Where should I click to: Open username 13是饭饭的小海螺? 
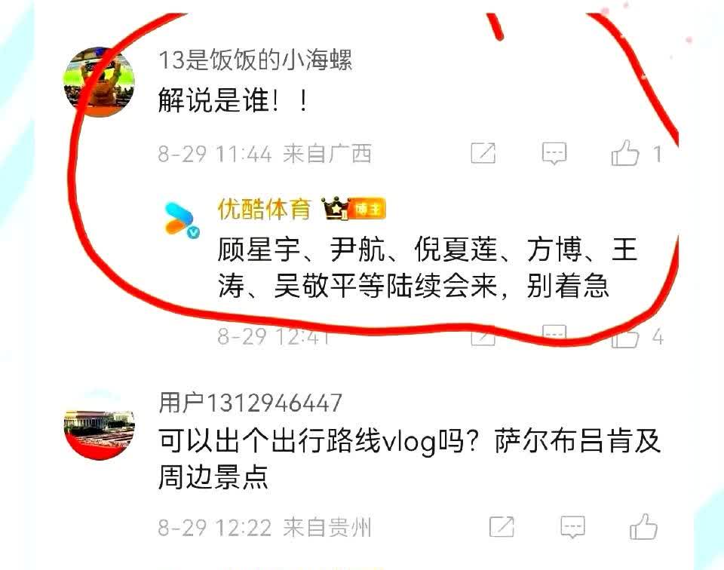[x=256, y=60]
